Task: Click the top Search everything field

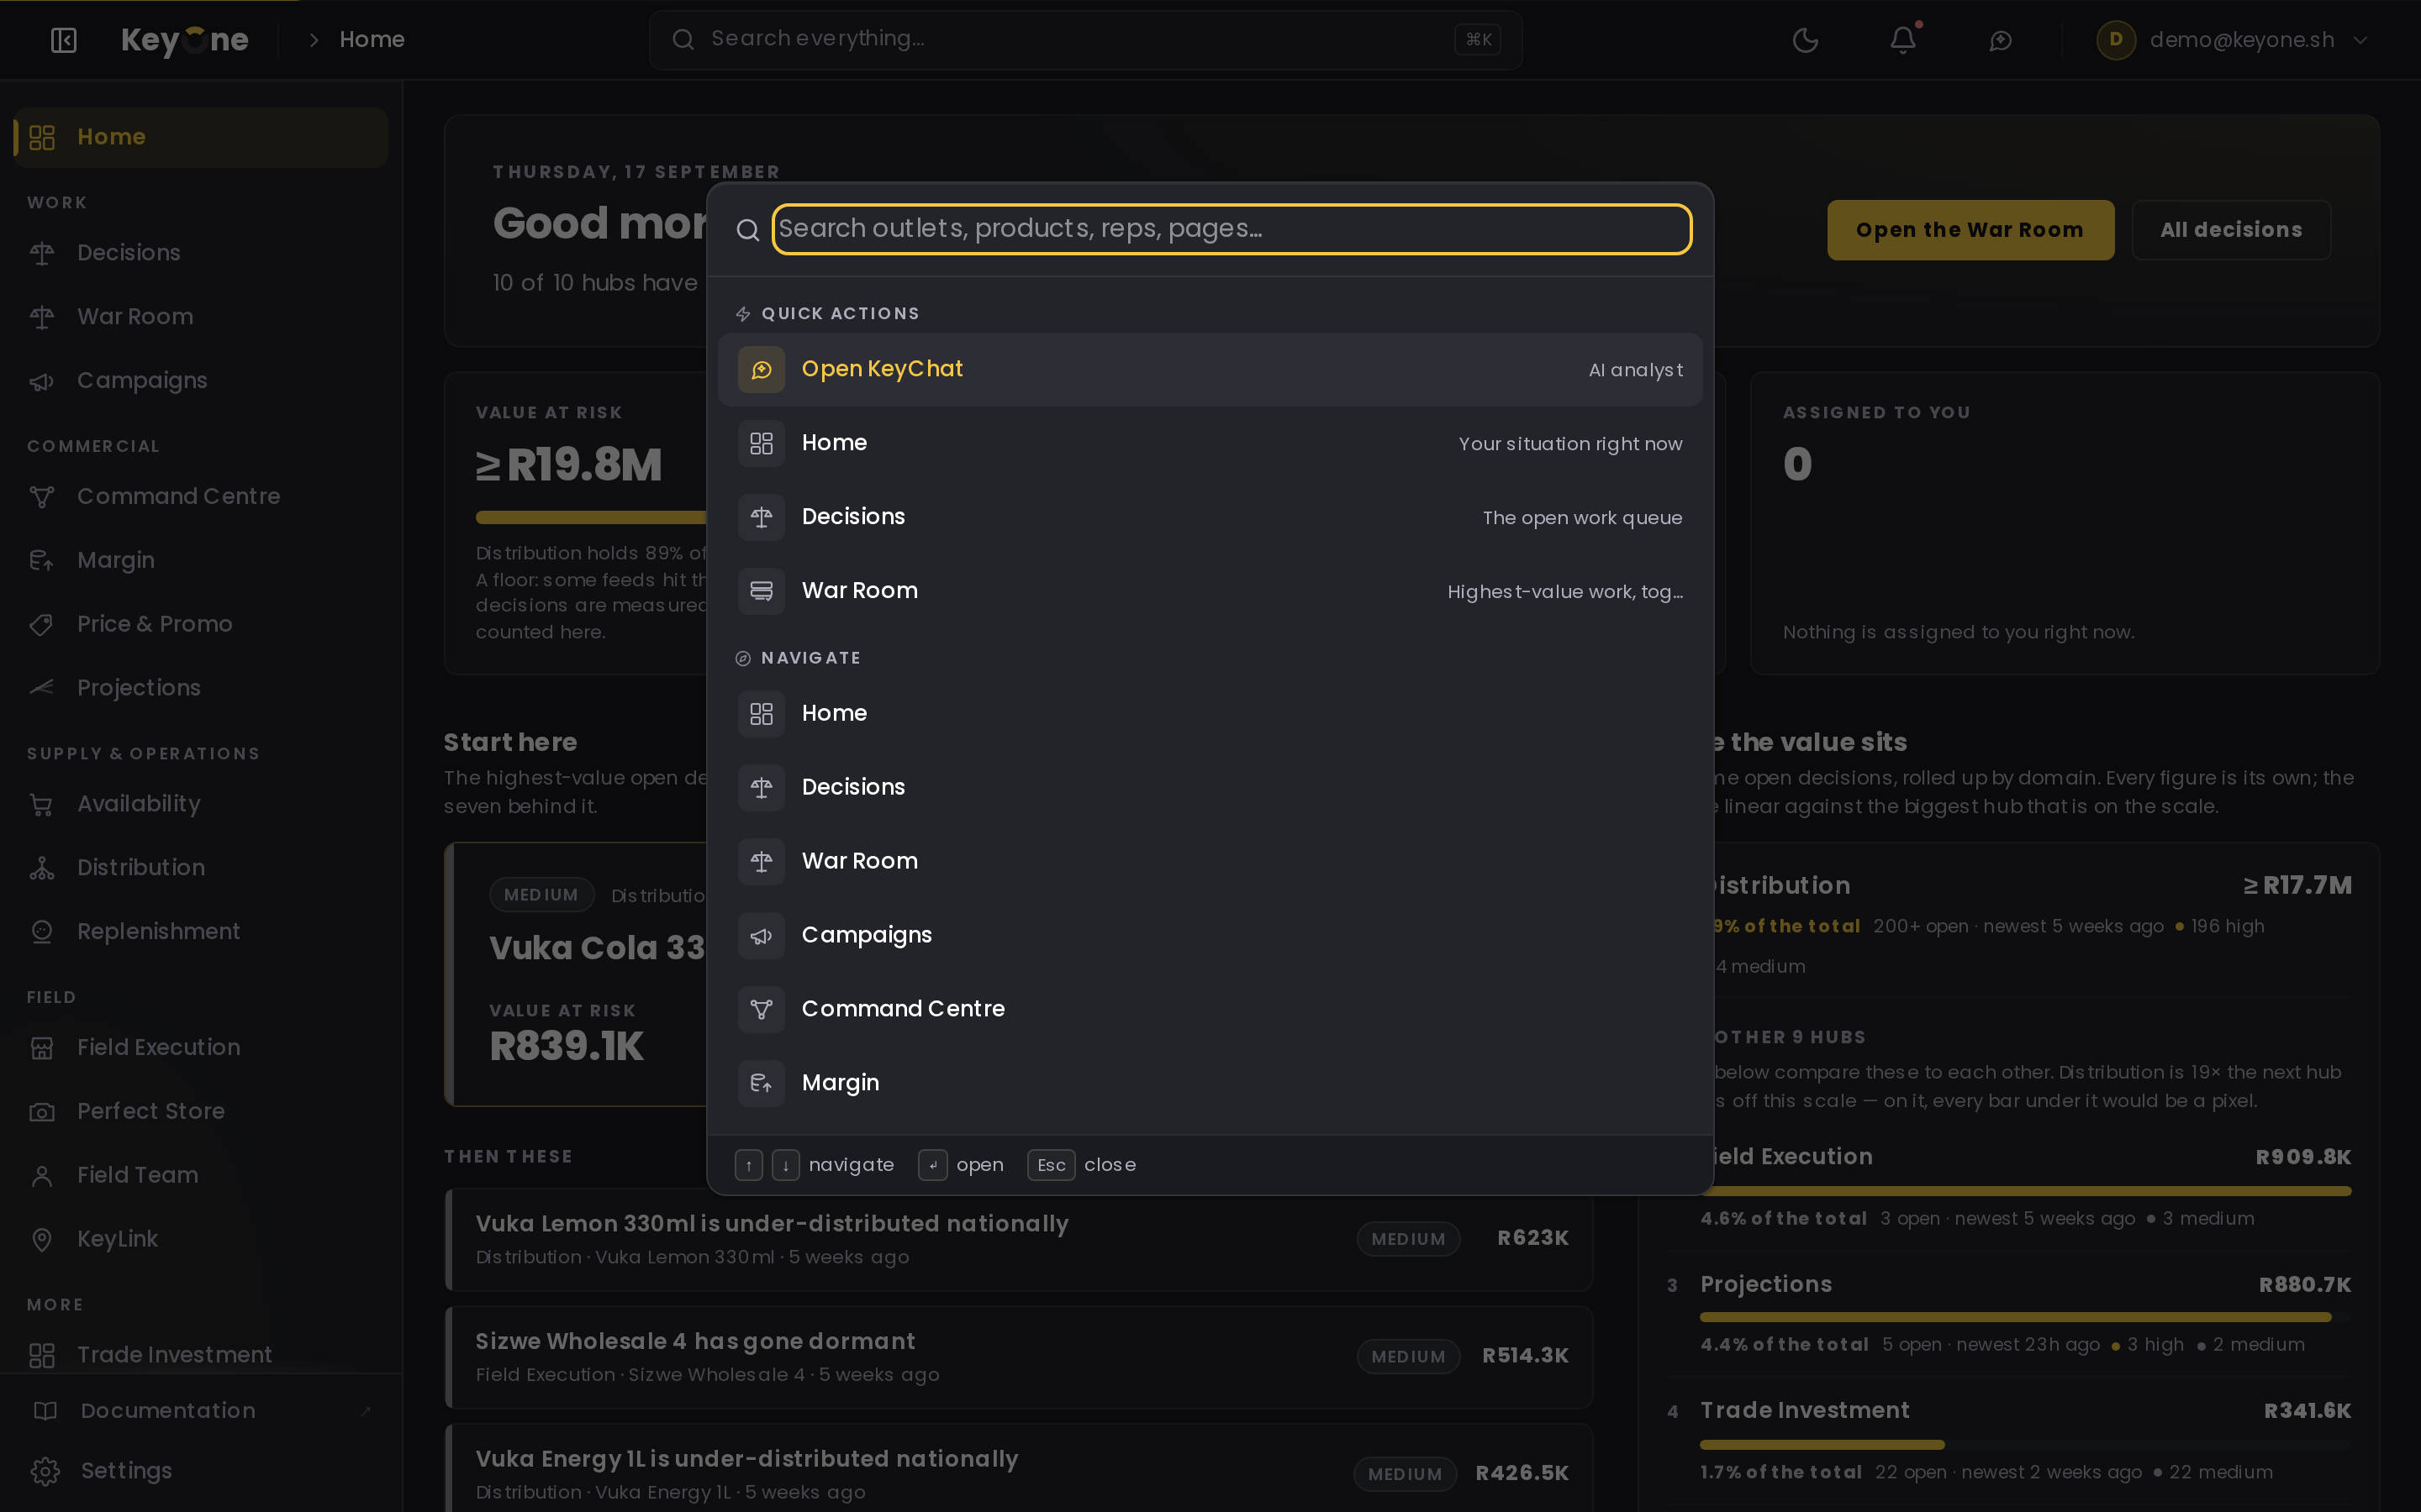Action: (1085, 40)
